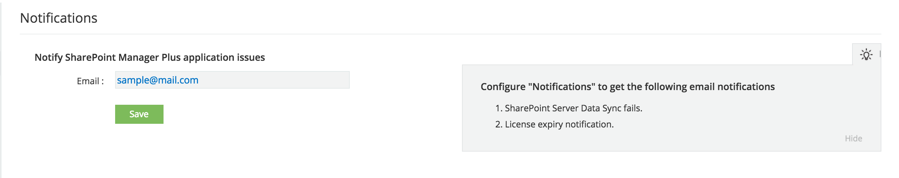Click the Notifications page heading
Screen dimensions: 899x178
[59, 18]
